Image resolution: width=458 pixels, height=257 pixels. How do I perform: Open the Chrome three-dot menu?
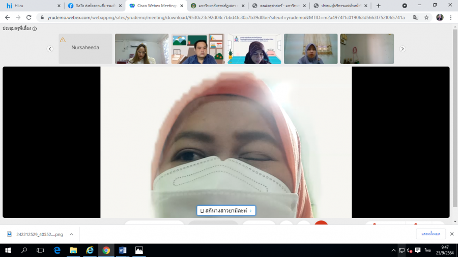click(451, 17)
